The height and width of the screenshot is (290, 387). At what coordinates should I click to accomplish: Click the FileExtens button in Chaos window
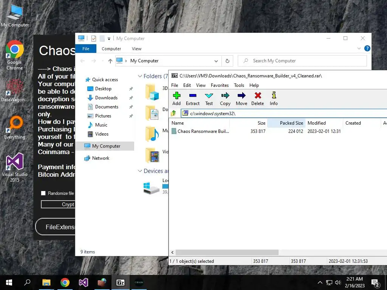point(55,227)
